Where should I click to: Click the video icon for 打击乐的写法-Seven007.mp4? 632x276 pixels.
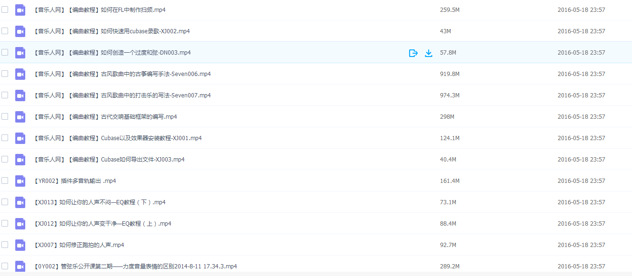tap(20, 95)
